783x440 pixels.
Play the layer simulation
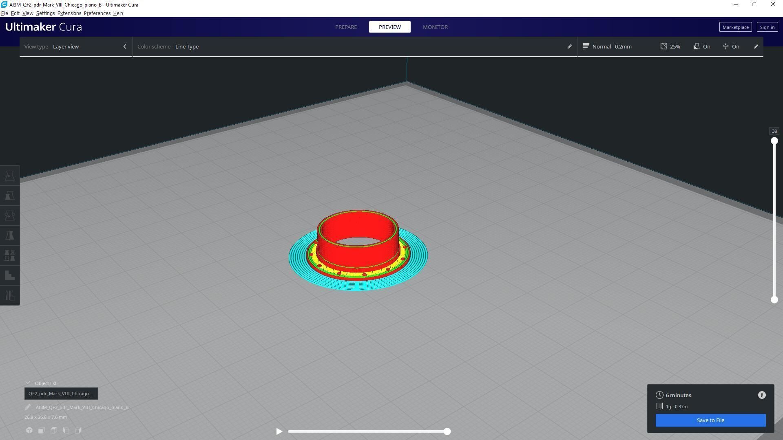pos(279,431)
